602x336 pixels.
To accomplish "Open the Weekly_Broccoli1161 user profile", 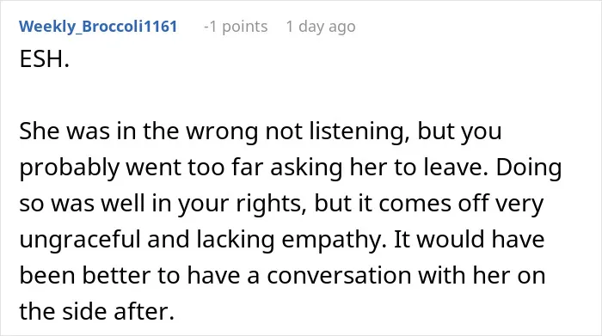I will click(x=98, y=27).
